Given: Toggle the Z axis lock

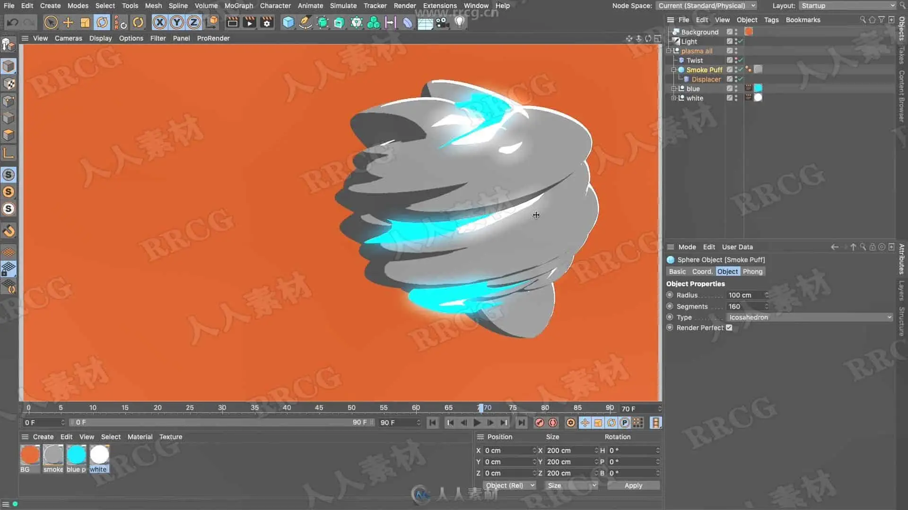Looking at the screenshot, I should pos(194,22).
